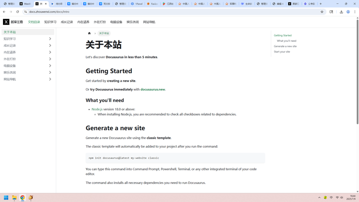Click the 关于本站 breadcrumb label
Screen dimensions: 359x202
(104, 33)
